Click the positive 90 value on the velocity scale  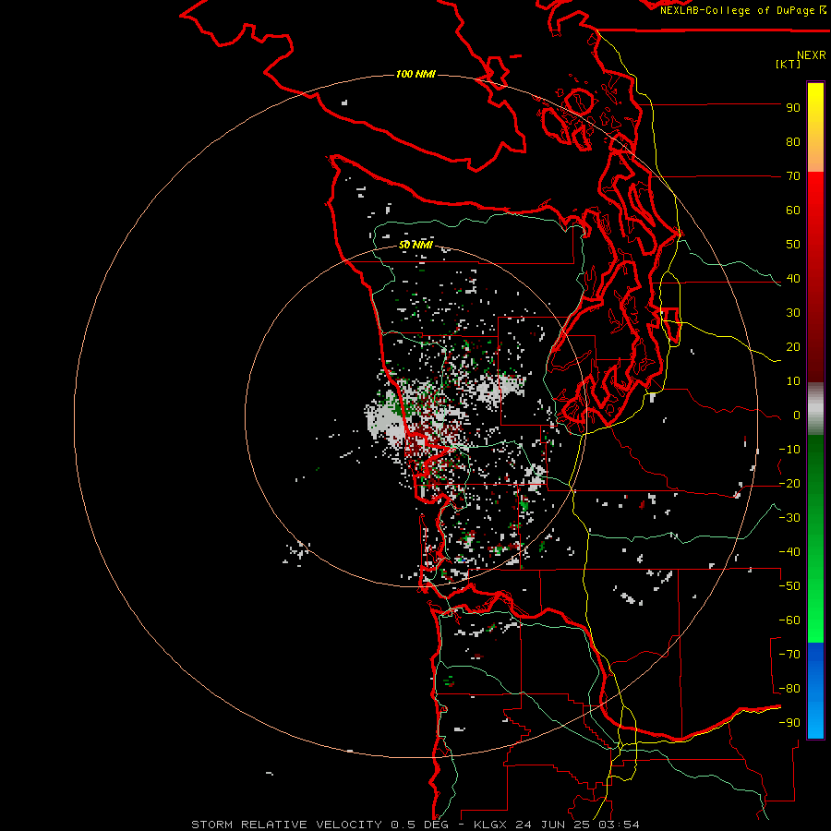tap(793, 108)
